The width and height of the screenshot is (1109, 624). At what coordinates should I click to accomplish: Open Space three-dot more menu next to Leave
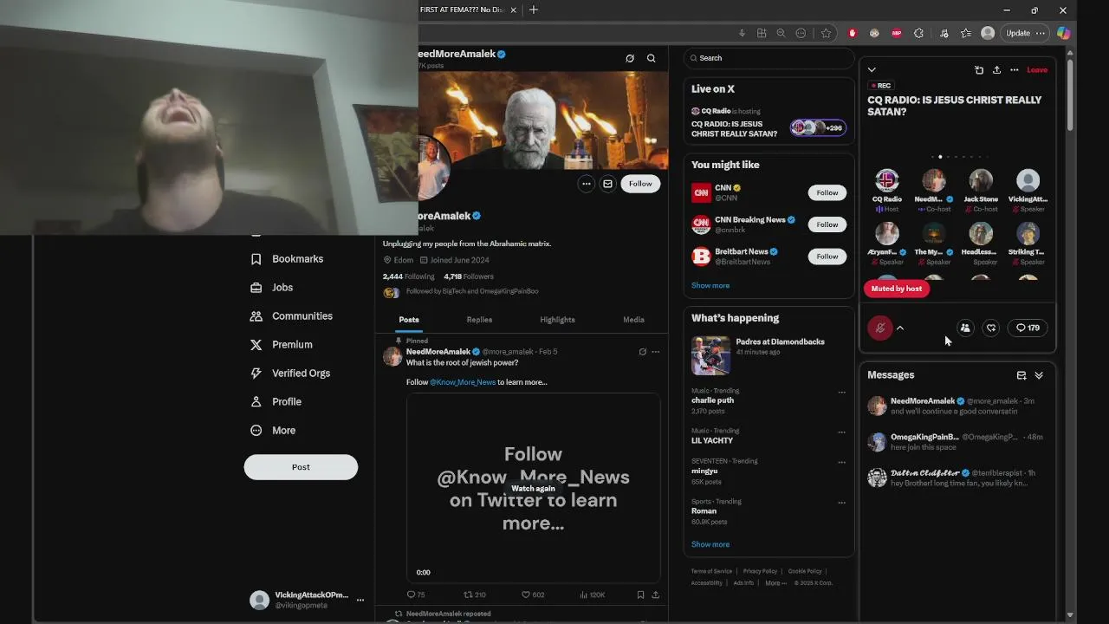pos(1013,70)
